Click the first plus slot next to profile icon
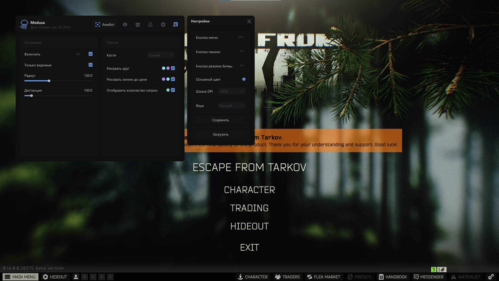 pos(84,277)
